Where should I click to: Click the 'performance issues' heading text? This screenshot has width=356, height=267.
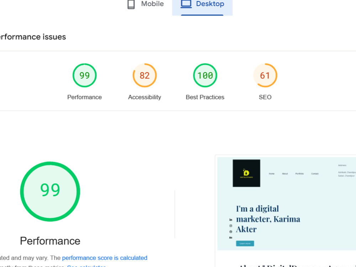33,37
